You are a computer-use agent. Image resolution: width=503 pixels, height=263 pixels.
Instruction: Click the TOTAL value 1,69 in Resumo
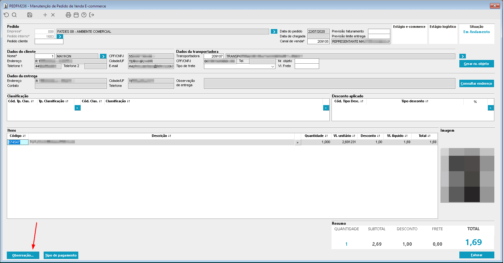click(x=474, y=242)
